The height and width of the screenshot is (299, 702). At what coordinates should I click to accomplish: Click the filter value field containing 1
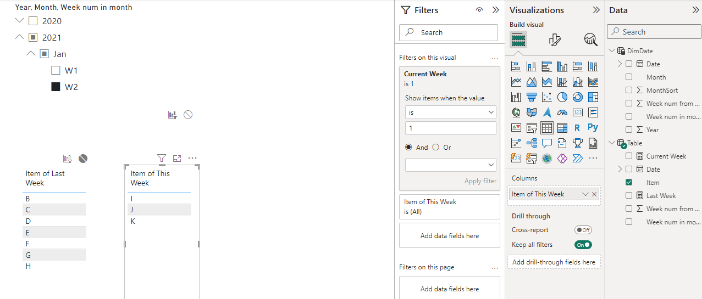[x=451, y=128]
